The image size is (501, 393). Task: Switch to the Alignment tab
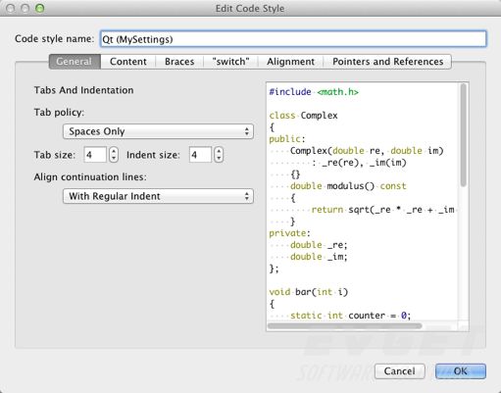point(290,62)
